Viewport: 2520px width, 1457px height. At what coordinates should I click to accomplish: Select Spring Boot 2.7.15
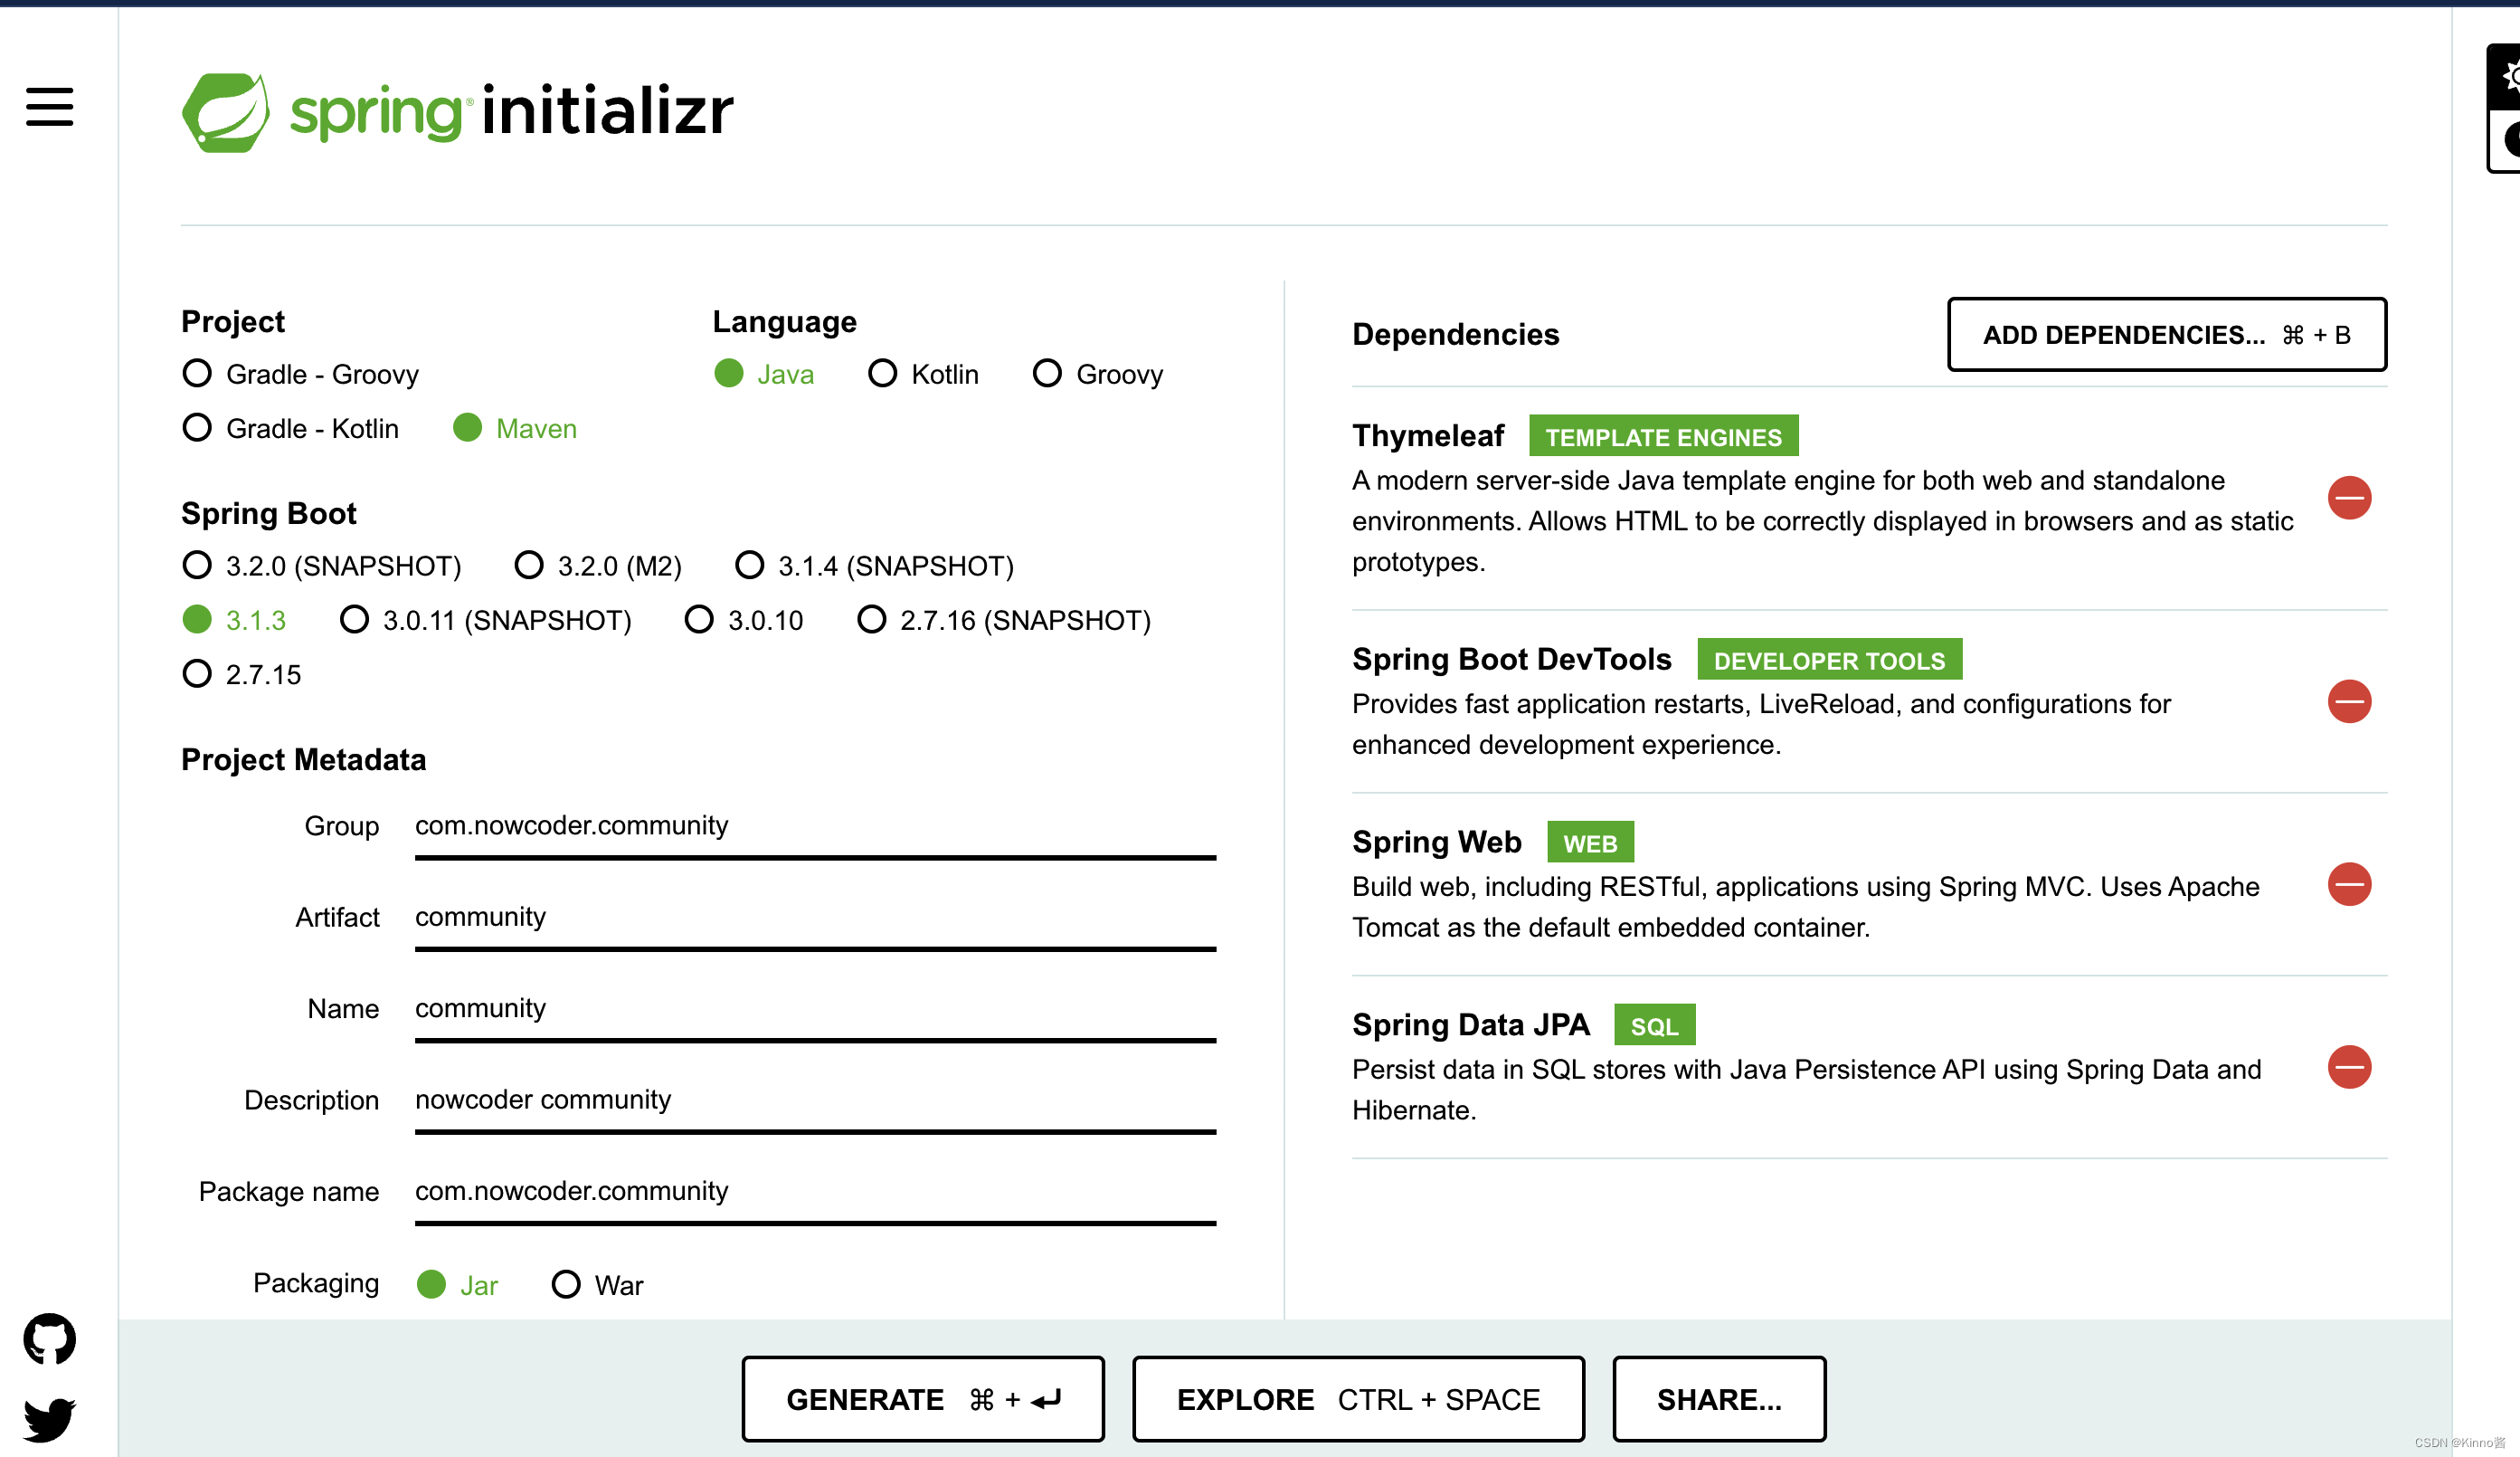point(242,673)
